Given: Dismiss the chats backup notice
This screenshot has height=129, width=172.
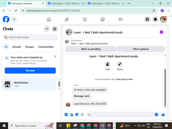Looking at the screenshot, I should (x=55, y=56).
